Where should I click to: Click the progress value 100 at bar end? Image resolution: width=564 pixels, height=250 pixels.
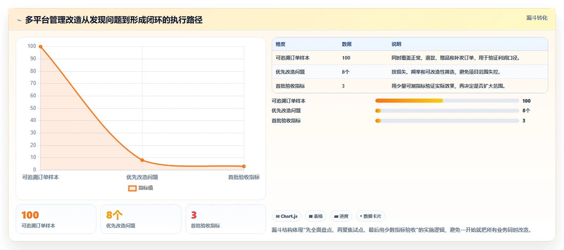point(527,101)
